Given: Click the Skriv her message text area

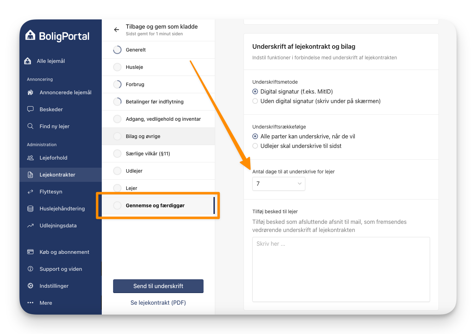Looking at the screenshot, I should pos(341,269).
